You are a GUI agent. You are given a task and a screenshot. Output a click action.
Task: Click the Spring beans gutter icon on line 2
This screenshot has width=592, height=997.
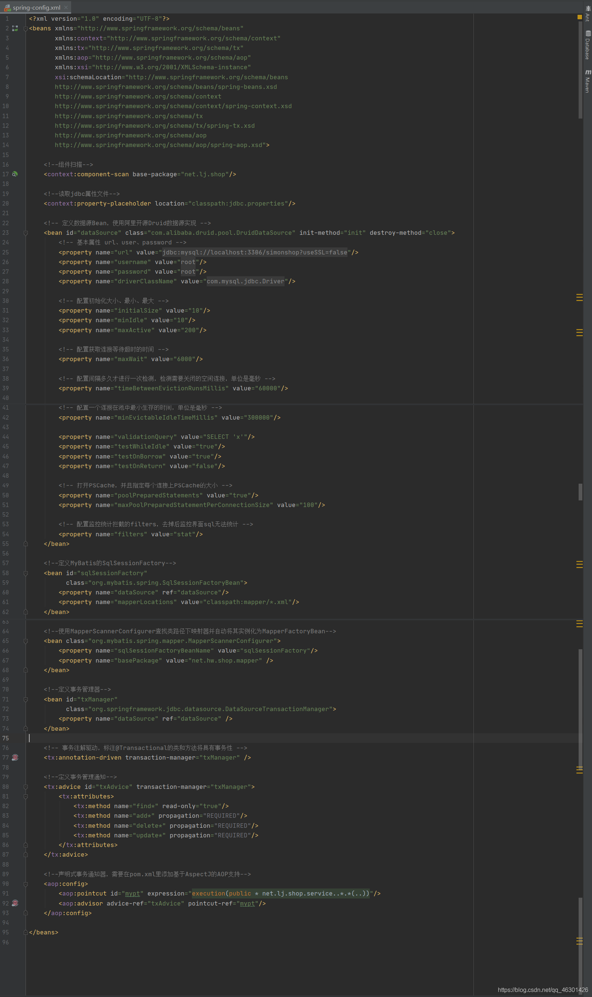(x=15, y=28)
